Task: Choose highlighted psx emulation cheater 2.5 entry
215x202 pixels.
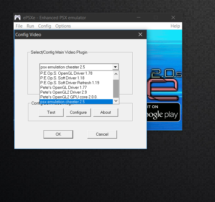Action: pyautogui.click(x=76, y=102)
